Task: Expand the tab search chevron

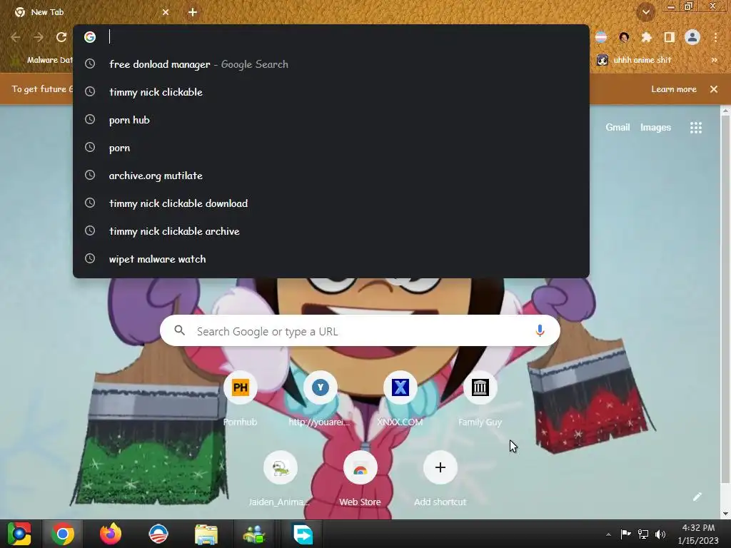Action: (646, 12)
